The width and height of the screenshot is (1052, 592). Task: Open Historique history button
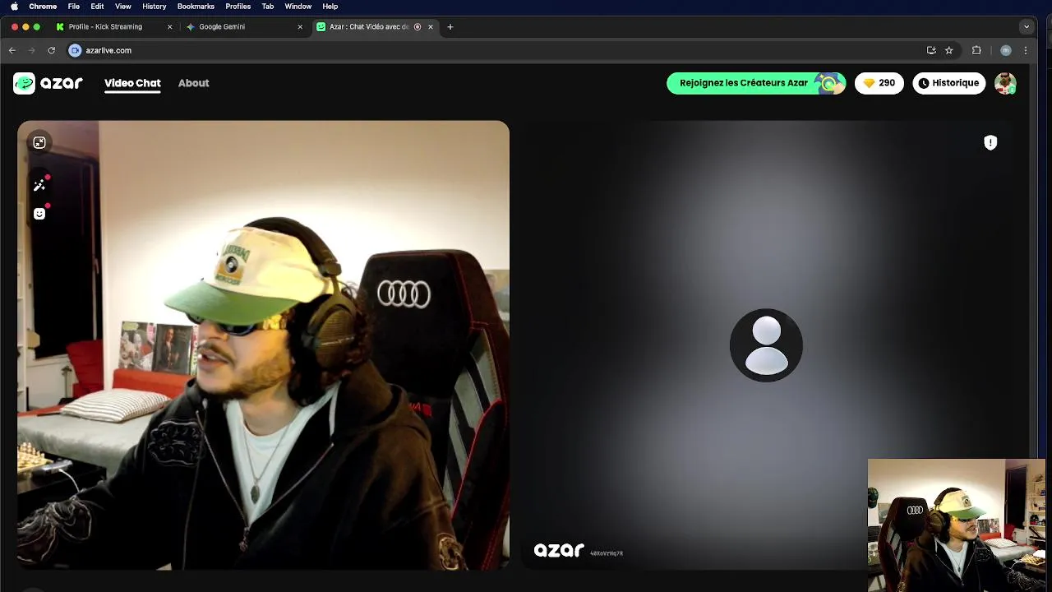948,83
